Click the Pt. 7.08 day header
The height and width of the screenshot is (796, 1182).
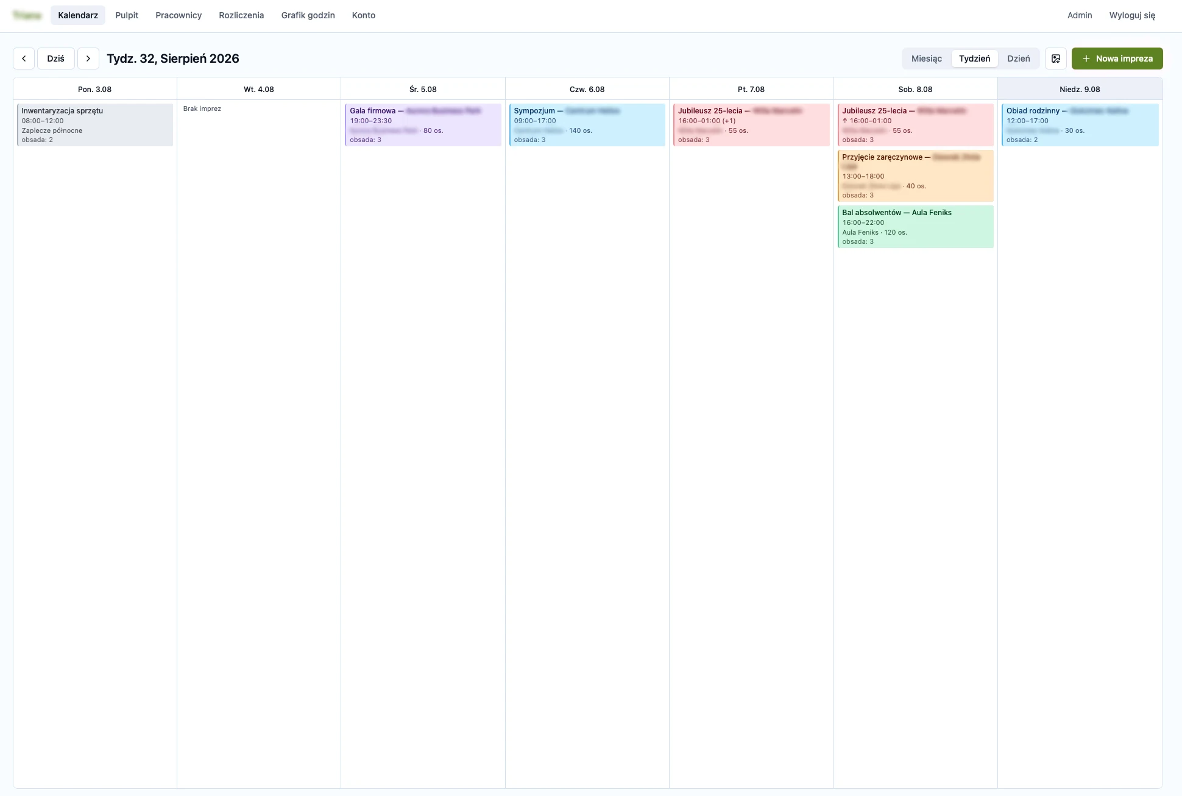(x=751, y=89)
